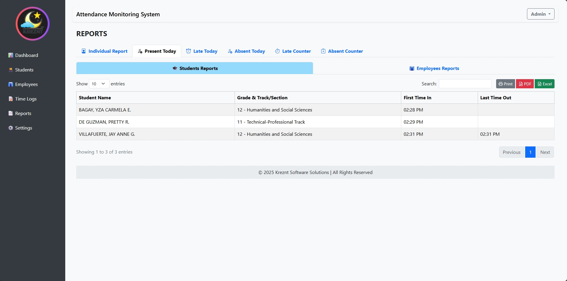Click the Dashboard chart icon in sidebar
The image size is (567, 281).
pyautogui.click(x=11, y=55)
